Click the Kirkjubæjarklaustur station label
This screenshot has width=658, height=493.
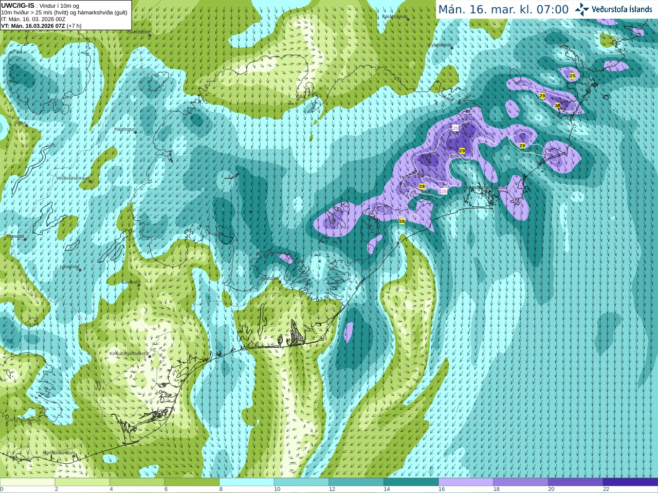pyautogui.click(x=129, y=354)
